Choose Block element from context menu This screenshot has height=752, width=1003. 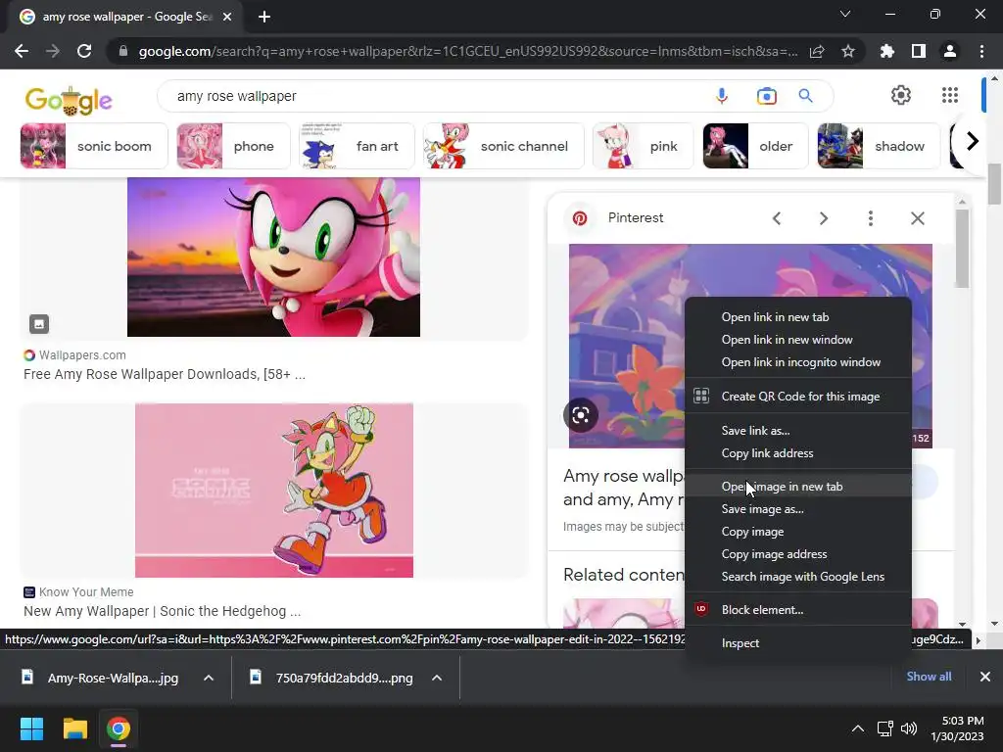pos(797,610)
